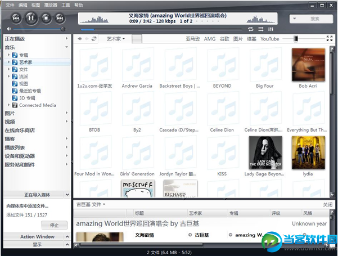Expand the 文件 tree node
Screen dimensions: 338x256
coord(8,69)
